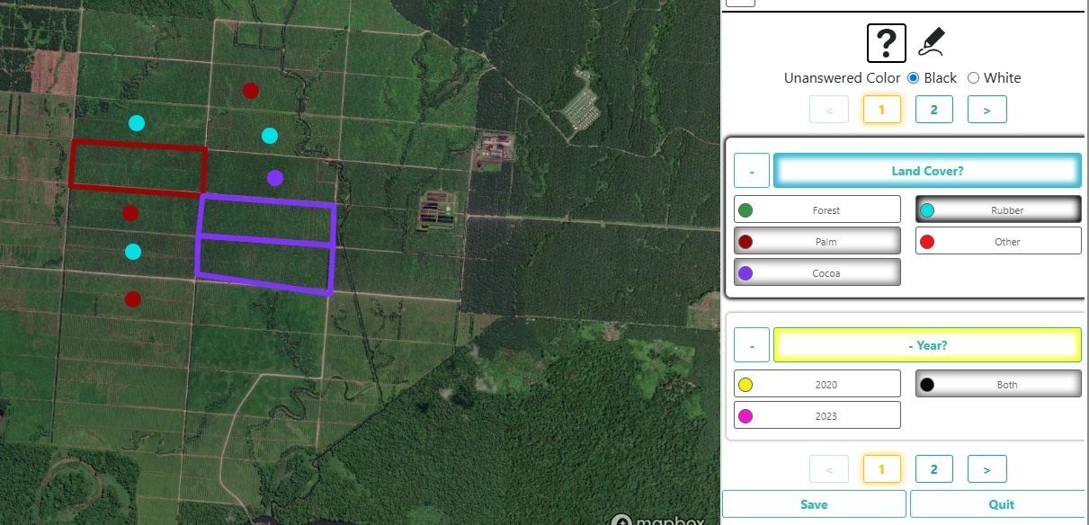Screen dimensions: 1089x525
Task: Go to next page with the top arrow
Action: click(986, 110)
